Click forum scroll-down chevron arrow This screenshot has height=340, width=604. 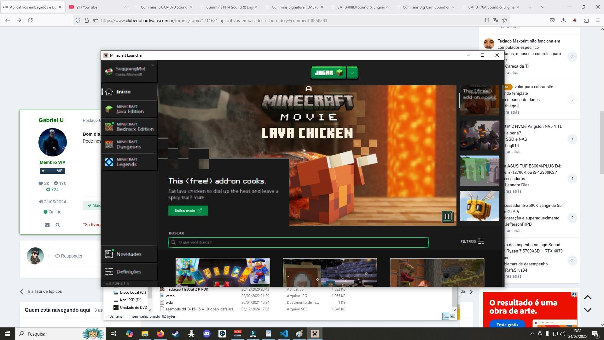coord(588,310)
